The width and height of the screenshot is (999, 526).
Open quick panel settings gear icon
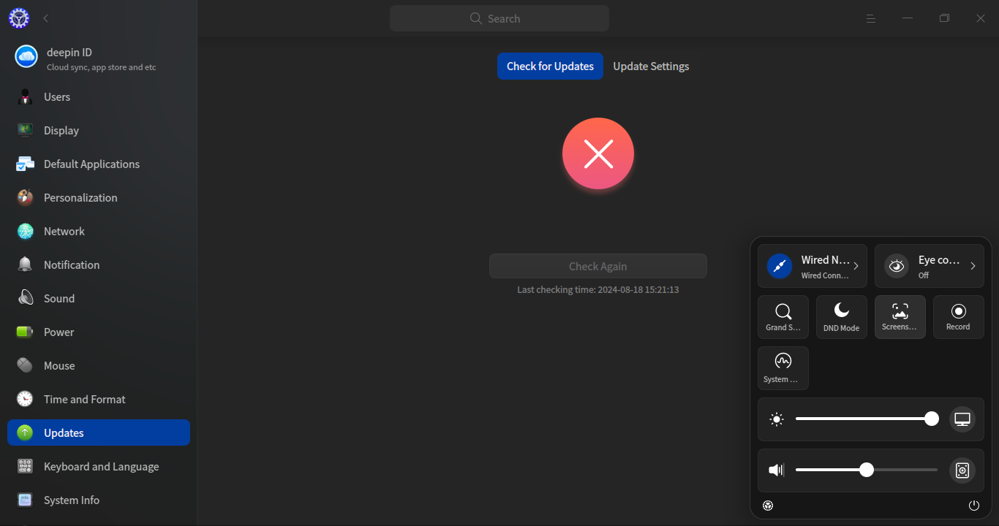[x=768, y=506]
